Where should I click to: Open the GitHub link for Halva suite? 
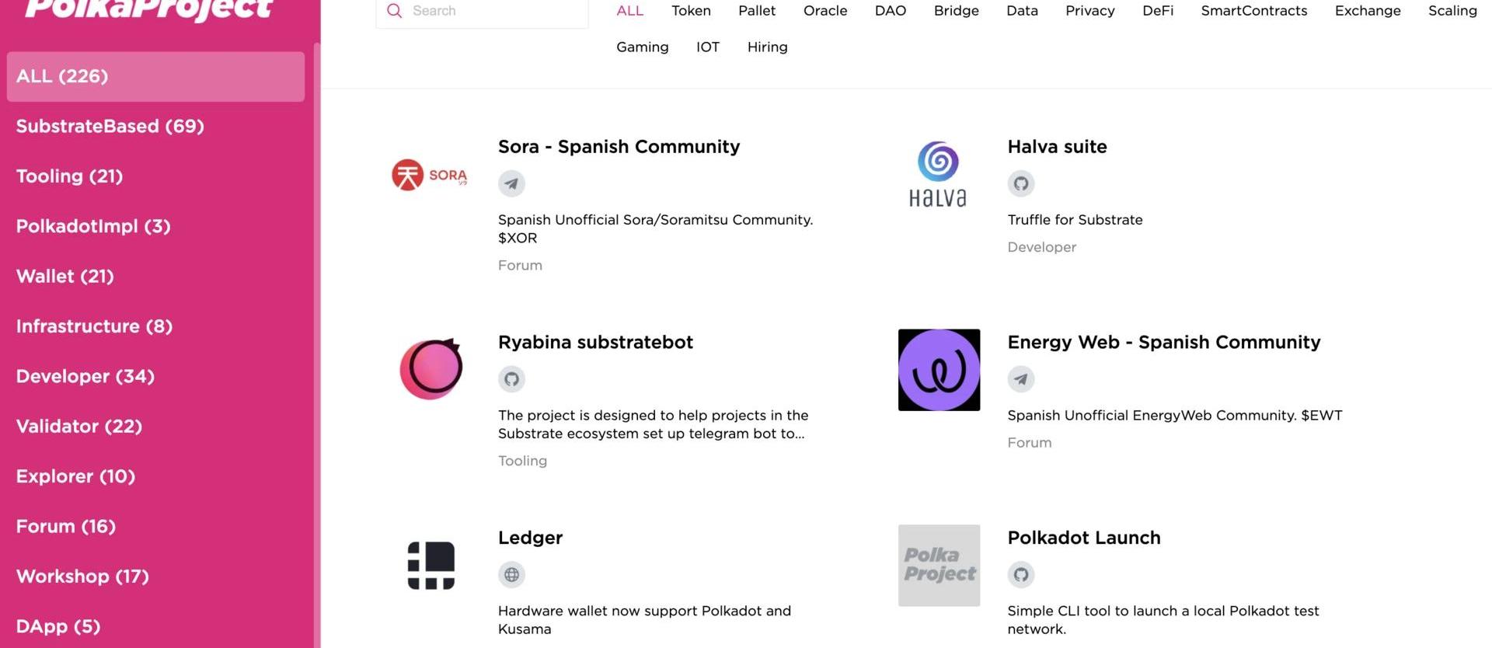1021,183
